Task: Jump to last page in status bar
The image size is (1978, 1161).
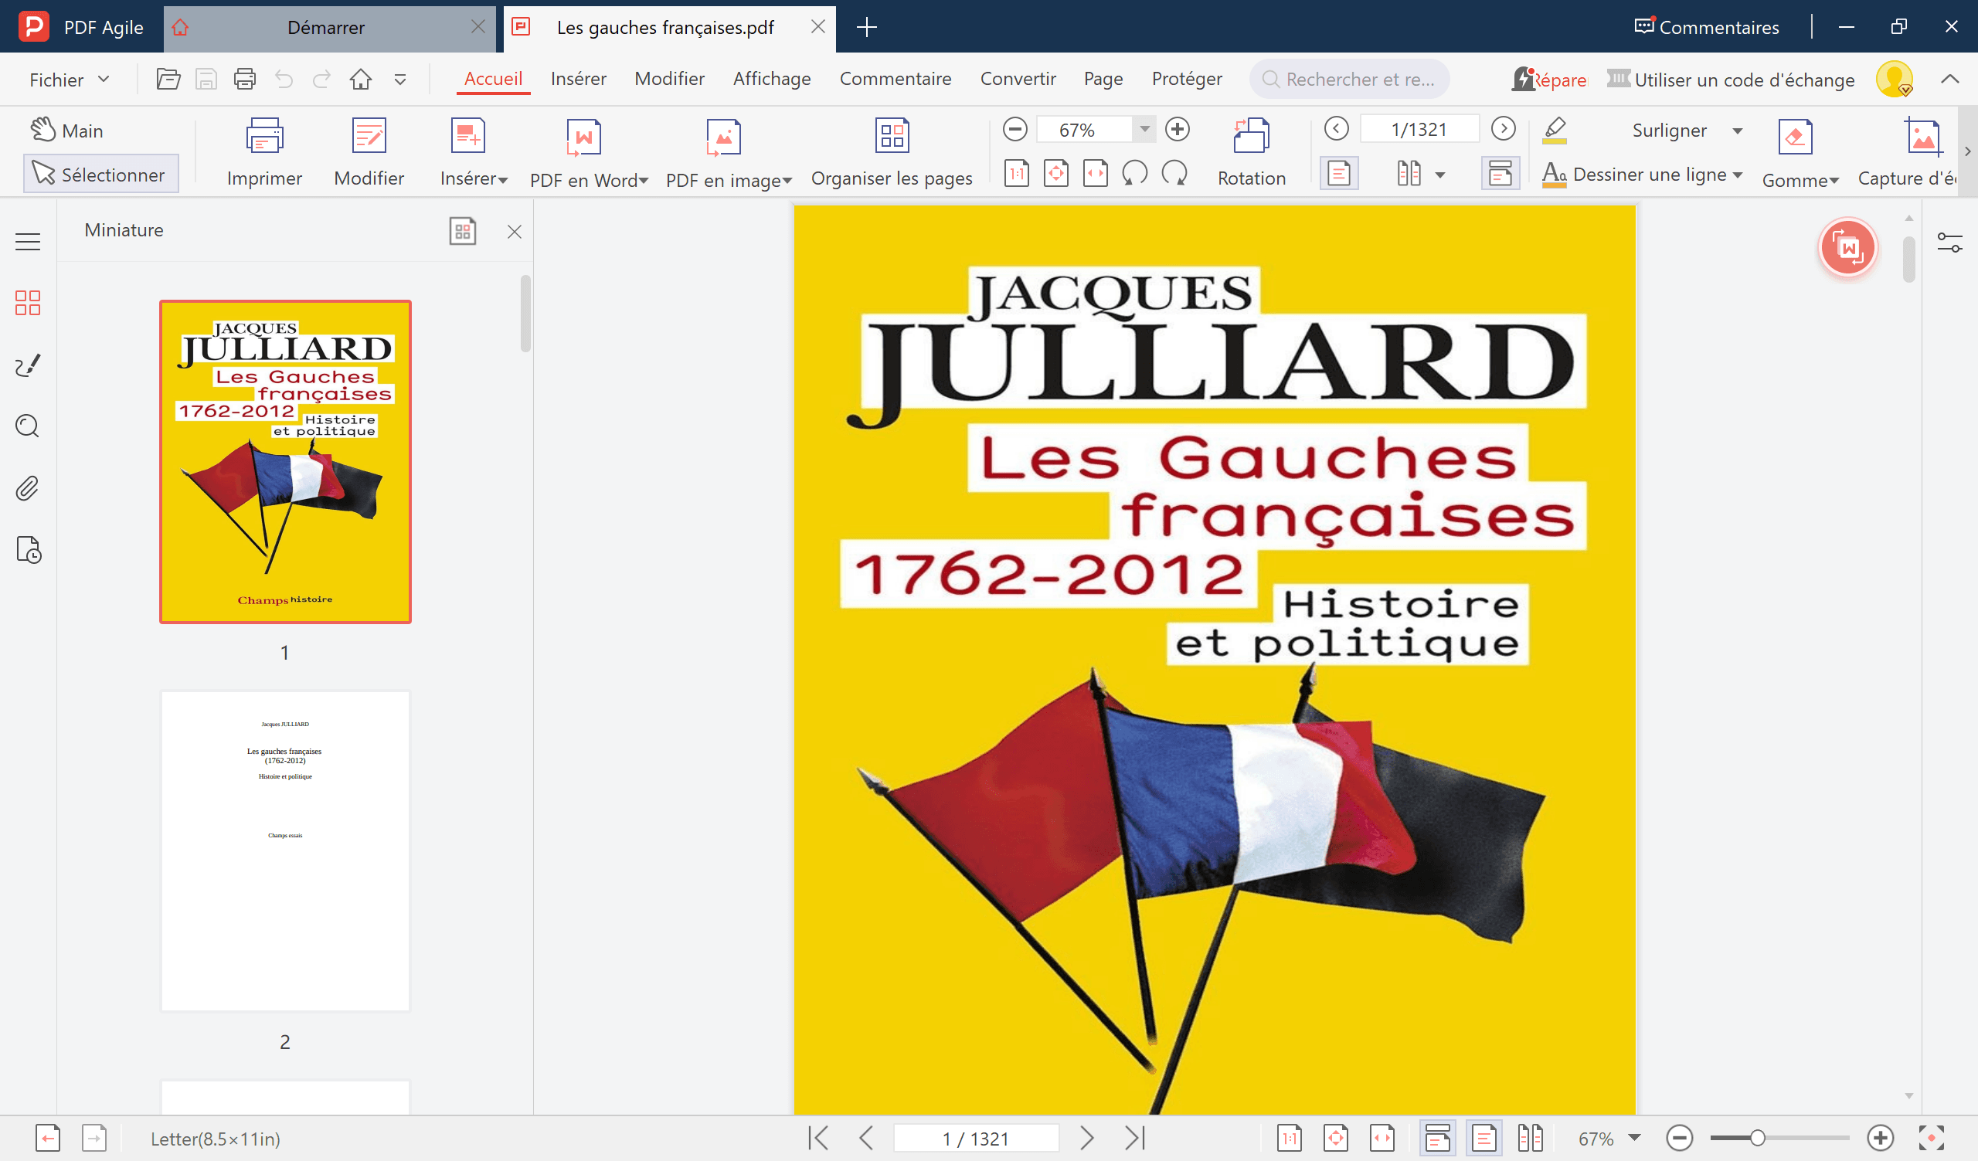Action: pyautogui.click(x=1135, y=1138)
